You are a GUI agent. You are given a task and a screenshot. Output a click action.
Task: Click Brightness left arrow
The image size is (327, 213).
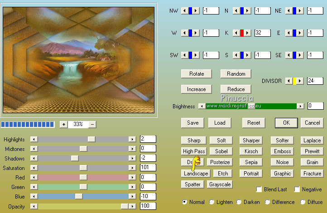[202, 106]
